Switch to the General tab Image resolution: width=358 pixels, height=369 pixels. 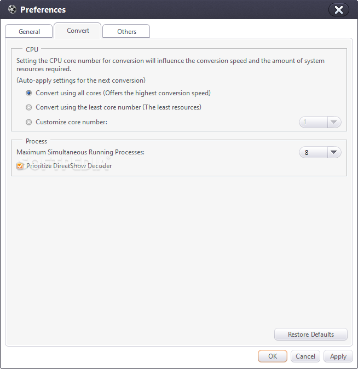[29, 32]
